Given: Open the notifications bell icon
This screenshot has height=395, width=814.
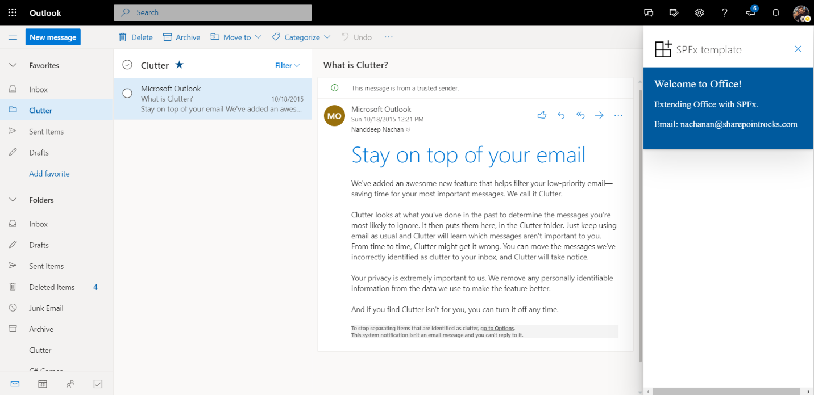Looking at the screenshot, I should pyautogui.click(x=775, y=12).
